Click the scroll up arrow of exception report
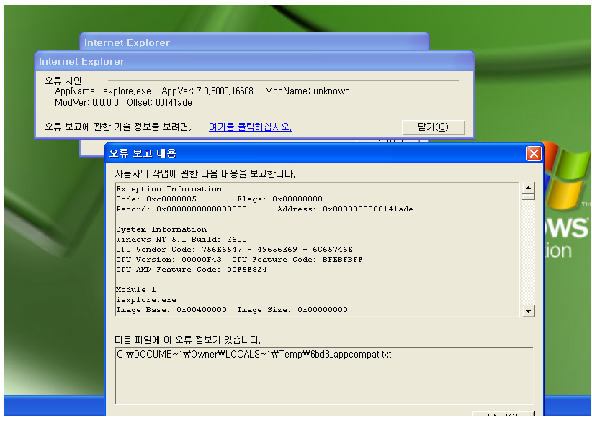This screenshot has height=428, width=592. pos(528,188)
